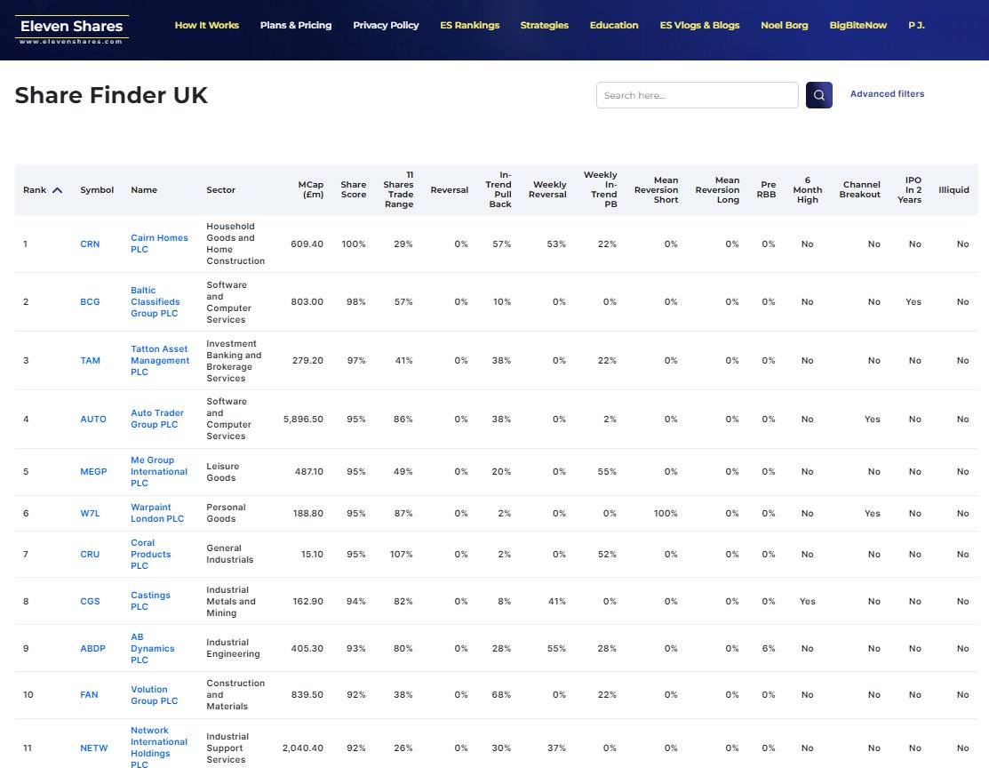Go to Plans & Pricing
The image size is (989, 776).
(x=296, y=25)
